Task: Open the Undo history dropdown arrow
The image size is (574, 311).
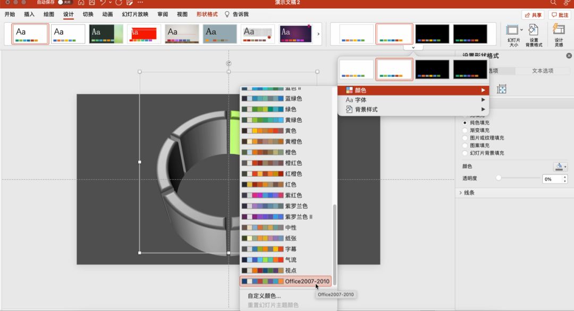Action: 110,3
